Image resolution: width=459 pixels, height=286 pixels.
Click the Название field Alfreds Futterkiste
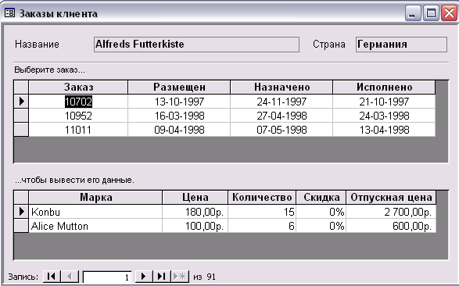[196, 45]
